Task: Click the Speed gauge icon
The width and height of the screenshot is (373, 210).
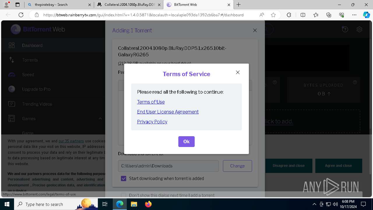Action: pyautogui.click(x=12, y=75)
